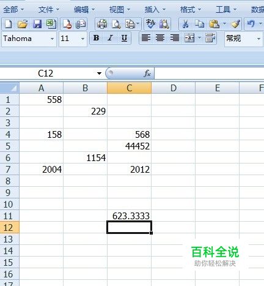264x286 pixels.
Task: Open the 视图 menu
Action: coord(120,10)
